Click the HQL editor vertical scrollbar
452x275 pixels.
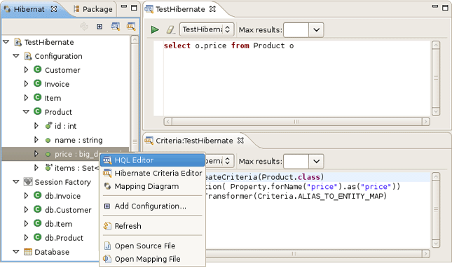436,78
